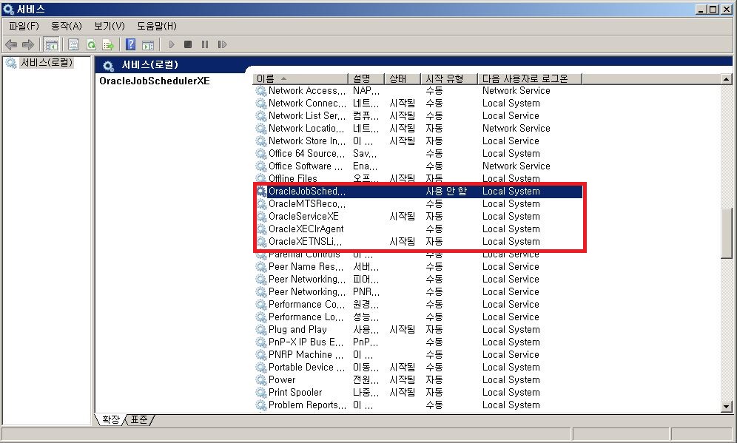Start the service with the play icon
Image resolution: width=737 pixels, height=443 pixels.
(x=172, y=44)
